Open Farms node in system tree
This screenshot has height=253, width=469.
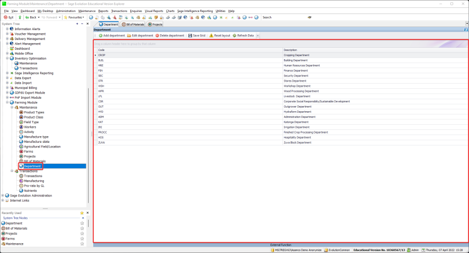click(x=29, y=151)
